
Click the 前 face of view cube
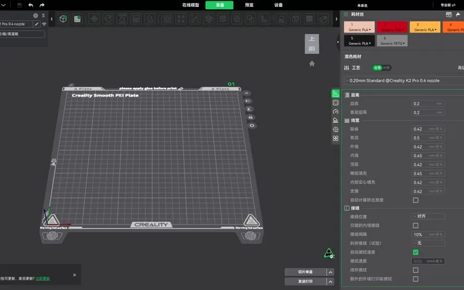312,49
